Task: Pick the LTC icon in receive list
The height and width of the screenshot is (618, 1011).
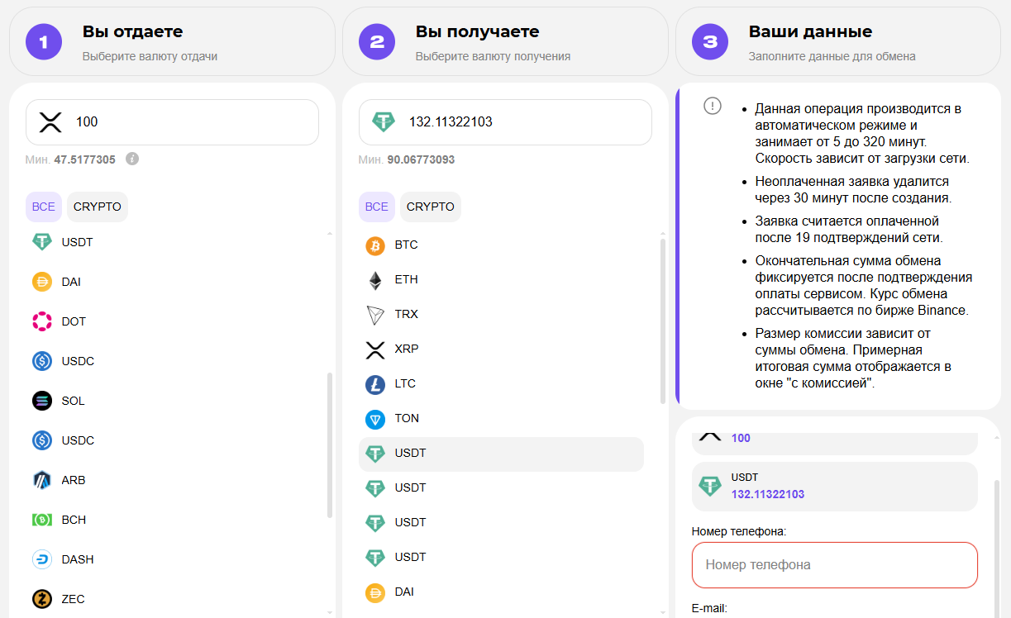Action: coord(375,384)
